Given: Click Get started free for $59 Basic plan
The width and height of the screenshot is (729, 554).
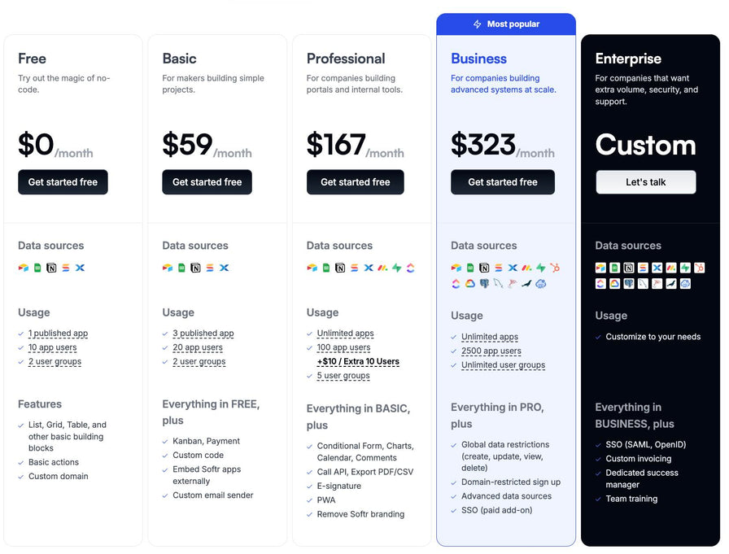Looking at the screenshot, I should click(207, 182).
